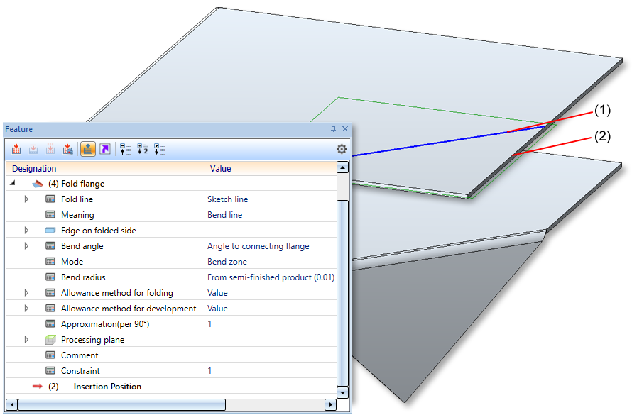Expand Allowance method for development entry
The height and width of the screenshot is (415, 632).
(26, 309)
